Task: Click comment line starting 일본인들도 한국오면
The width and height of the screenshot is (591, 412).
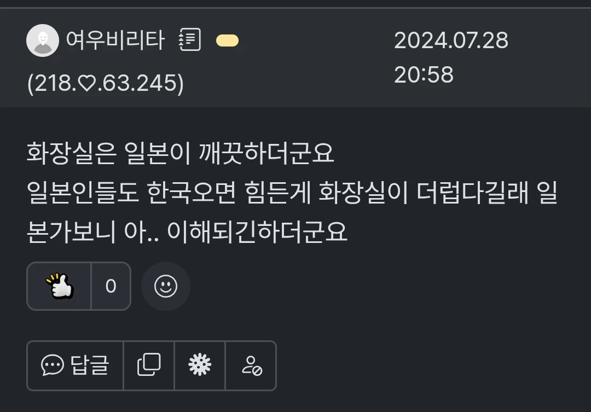Action: [292, 193]
